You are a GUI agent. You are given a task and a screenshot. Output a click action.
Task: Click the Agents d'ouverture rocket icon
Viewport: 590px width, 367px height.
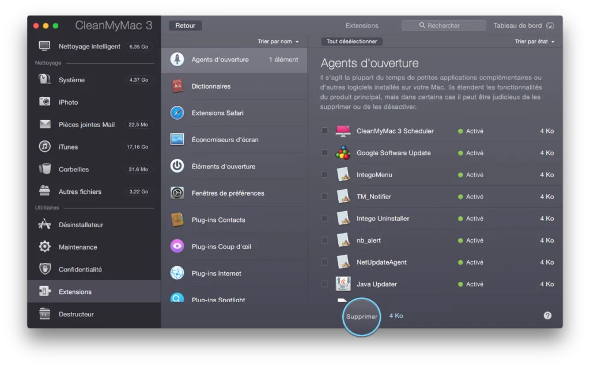(x=177, y=59)
